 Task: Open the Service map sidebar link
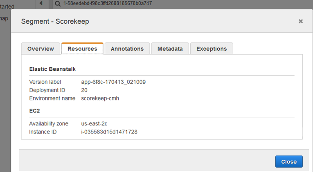4,18
